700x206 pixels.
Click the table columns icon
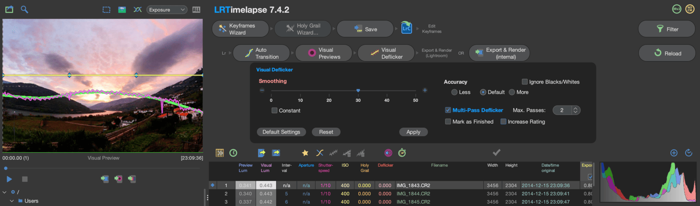220,153
